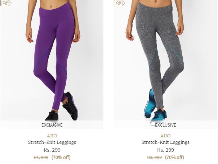
Task: Click the teal stitching on the grey leggings
Action: (x=175, y=53)
